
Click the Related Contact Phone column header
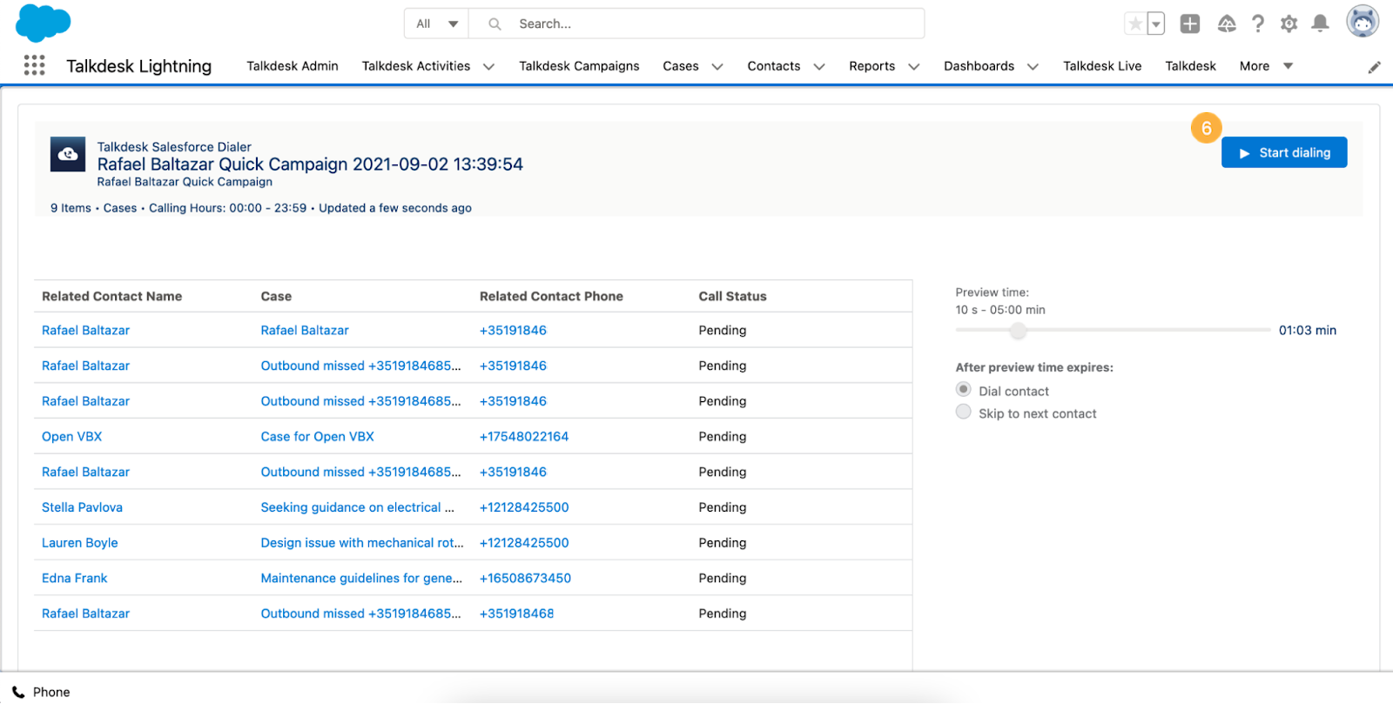pos(551,297)
